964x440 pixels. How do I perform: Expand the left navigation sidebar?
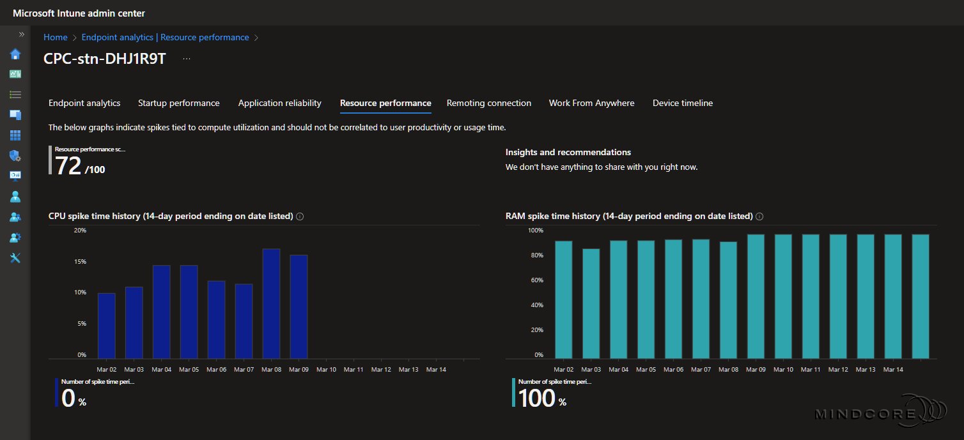click(21, 34)
